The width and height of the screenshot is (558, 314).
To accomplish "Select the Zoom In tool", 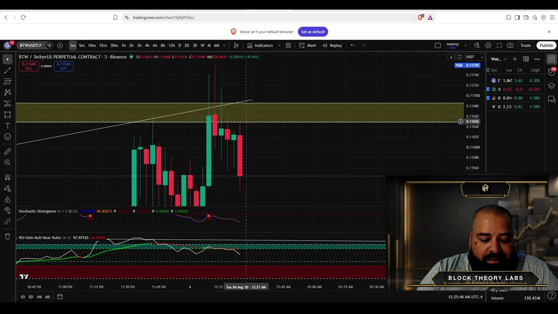I will (x=7, y=163).
